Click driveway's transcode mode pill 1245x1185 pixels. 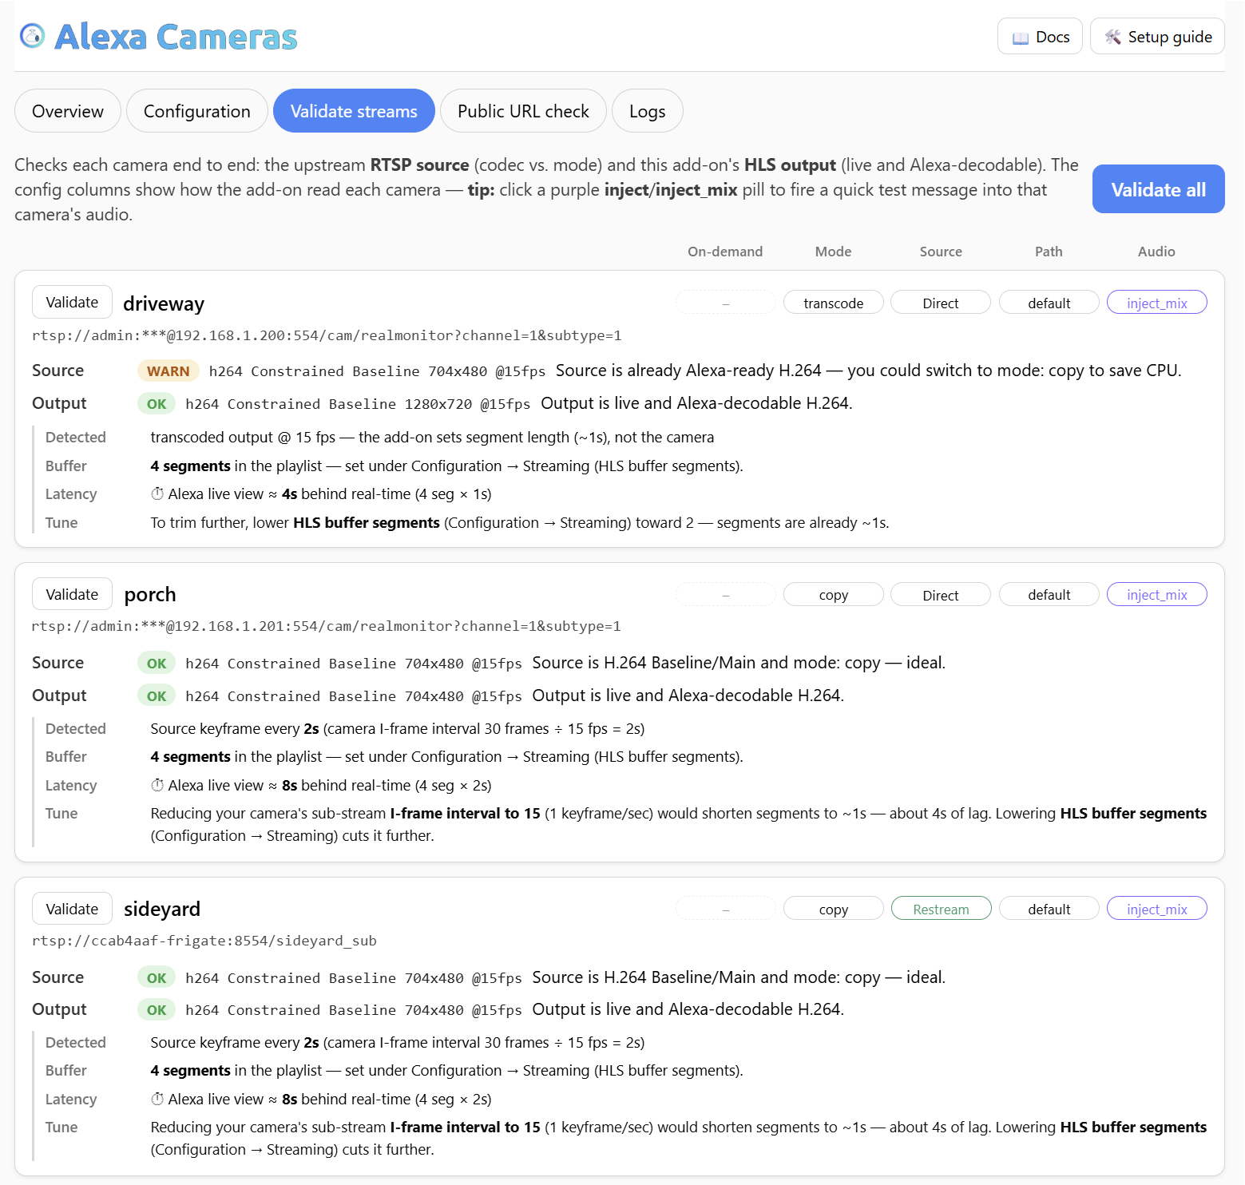pos(833,303)
